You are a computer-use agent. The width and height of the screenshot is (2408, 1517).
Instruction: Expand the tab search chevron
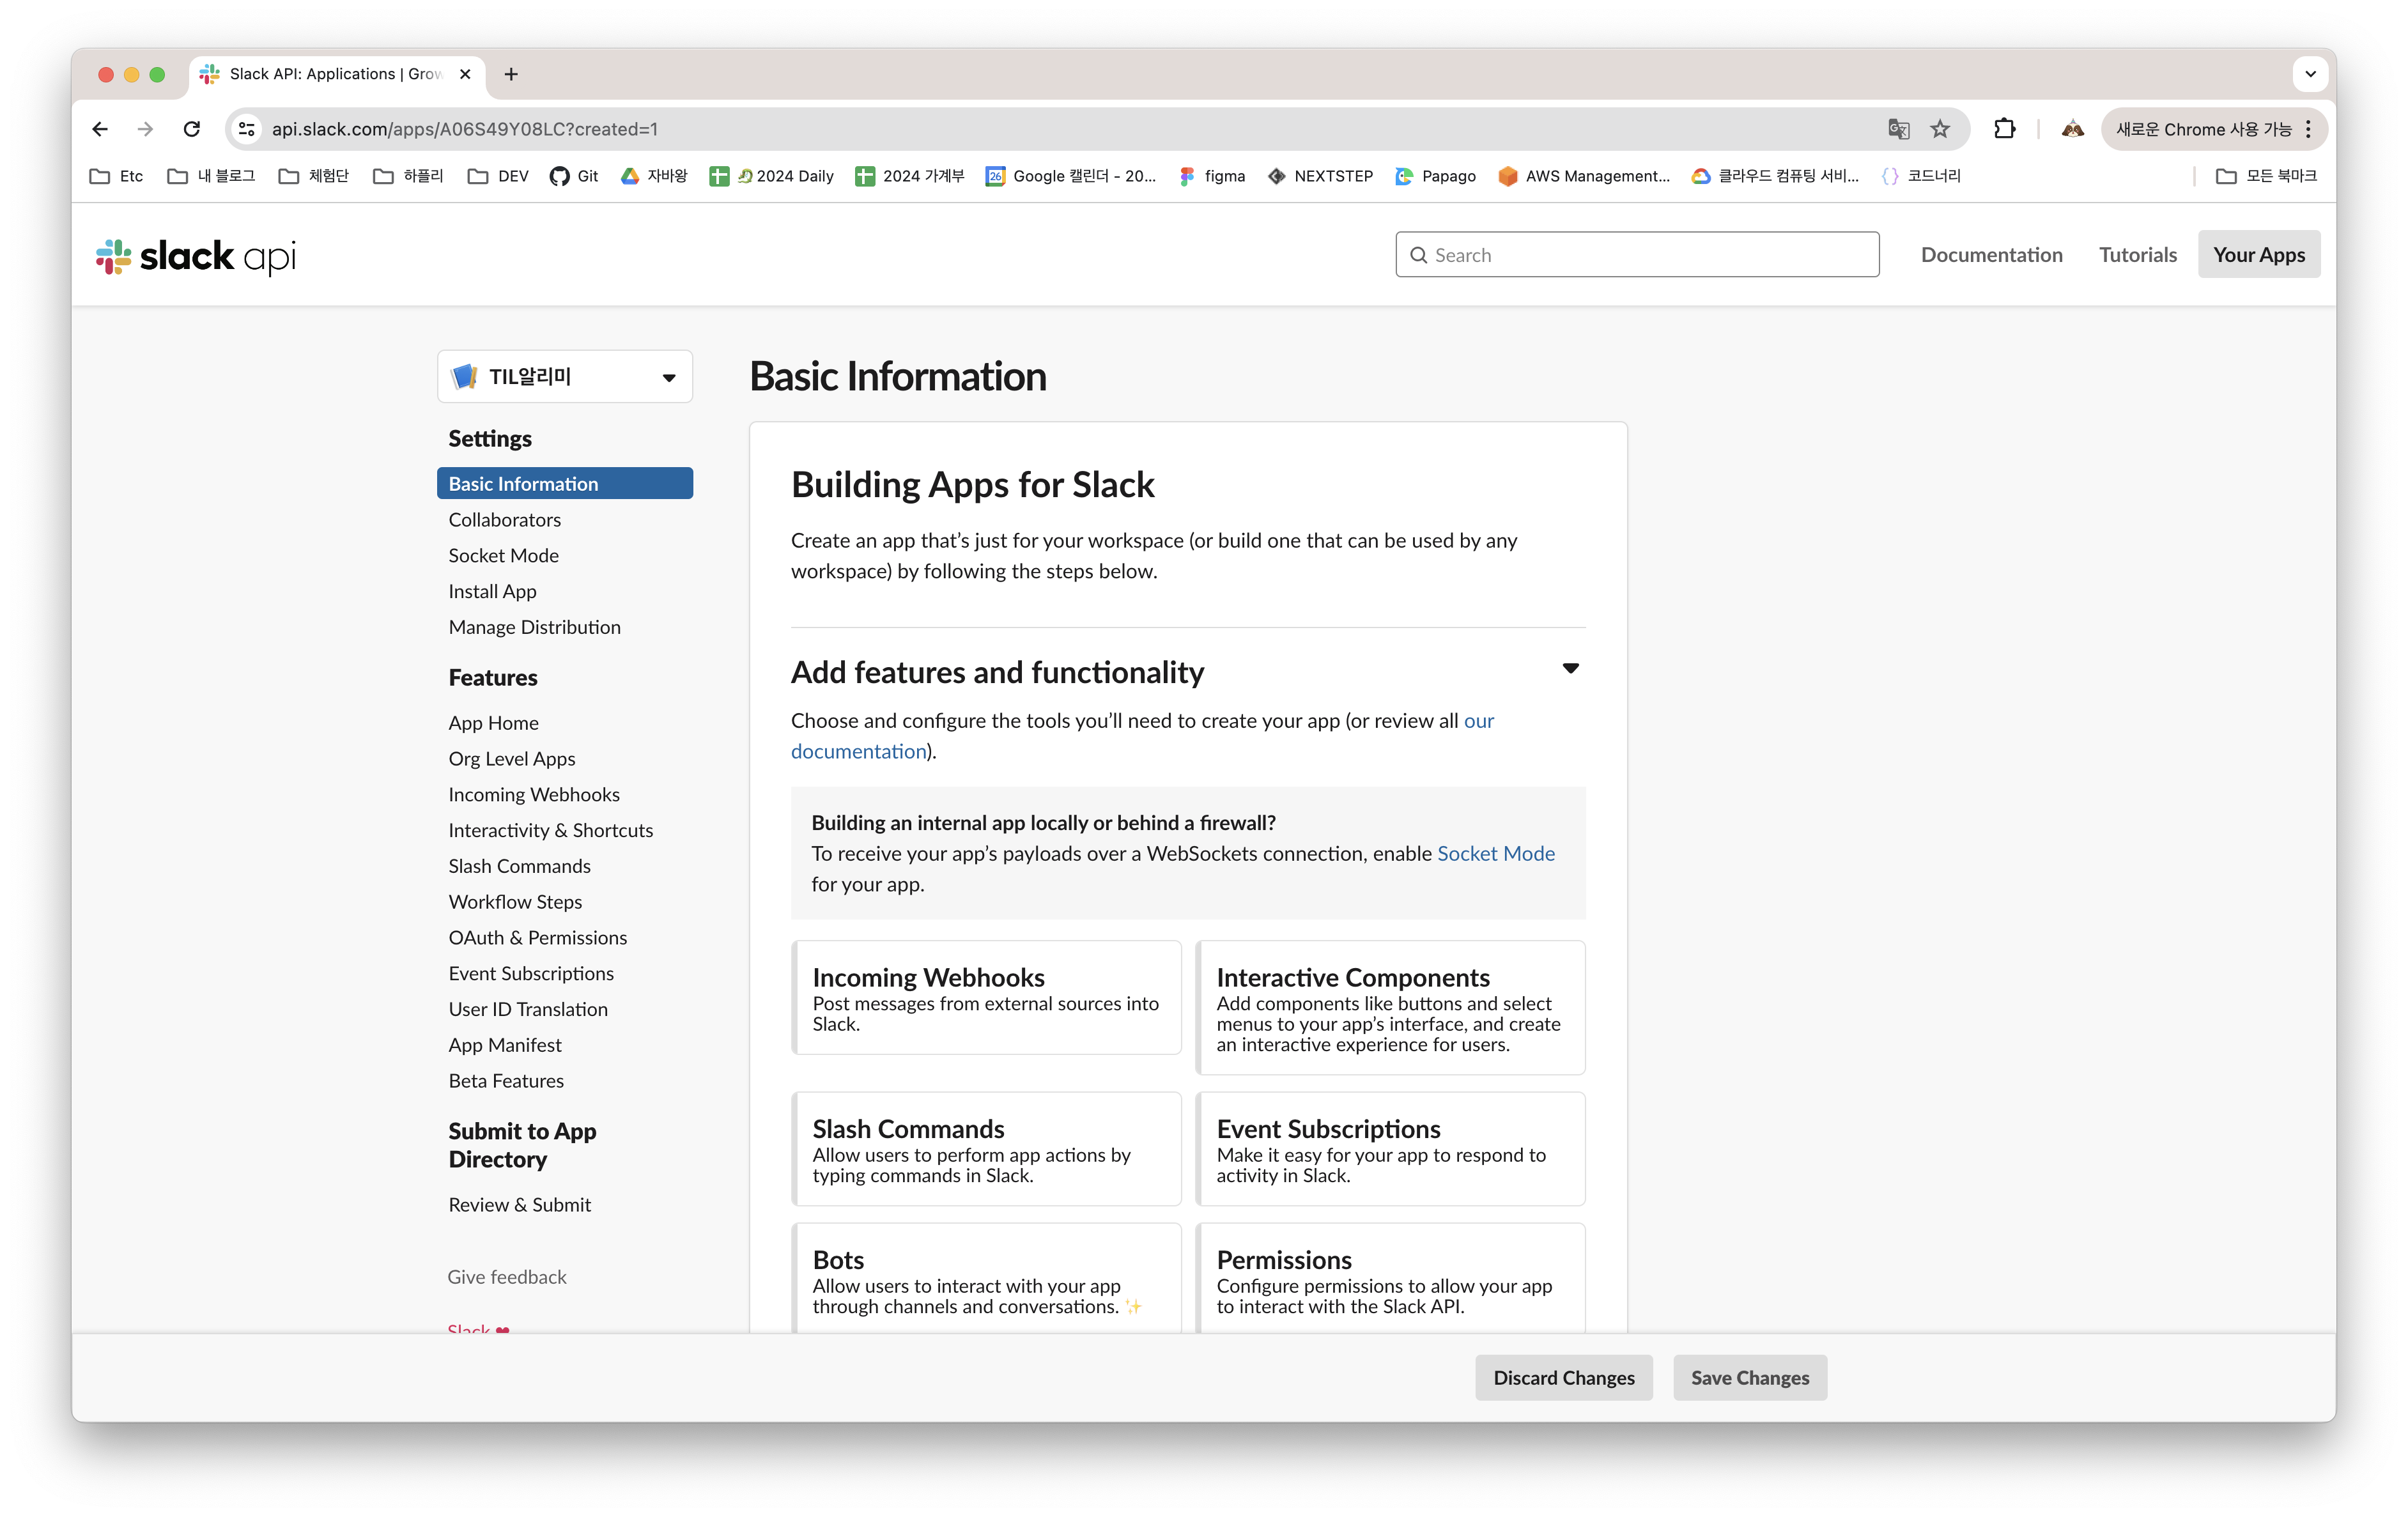[2311, 74]
